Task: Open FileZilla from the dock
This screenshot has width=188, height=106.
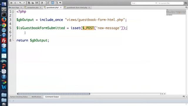Action: coord(4,41)
